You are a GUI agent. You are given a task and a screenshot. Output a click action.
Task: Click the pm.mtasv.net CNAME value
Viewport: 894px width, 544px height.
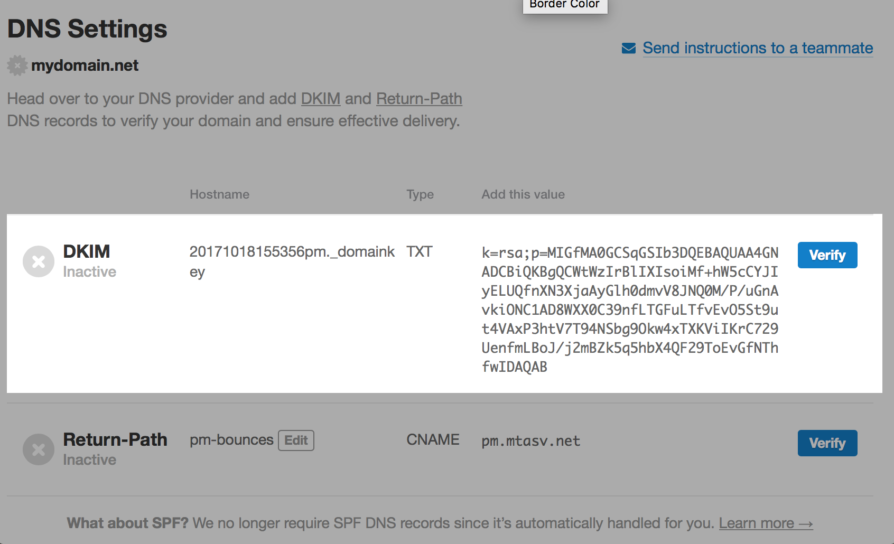[530, 441]
